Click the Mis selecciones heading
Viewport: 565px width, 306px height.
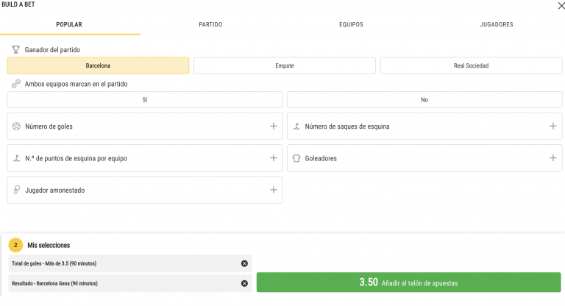pos(49,245)
